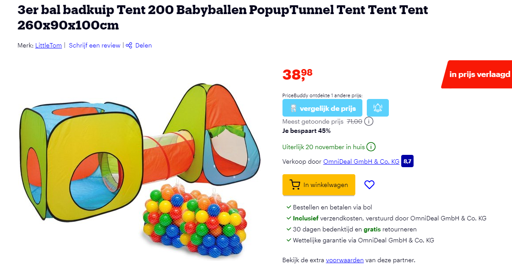The width and height of the screenshot is (512, 271).
Task: Click Schrijf een review
Action: pos(94,45)
